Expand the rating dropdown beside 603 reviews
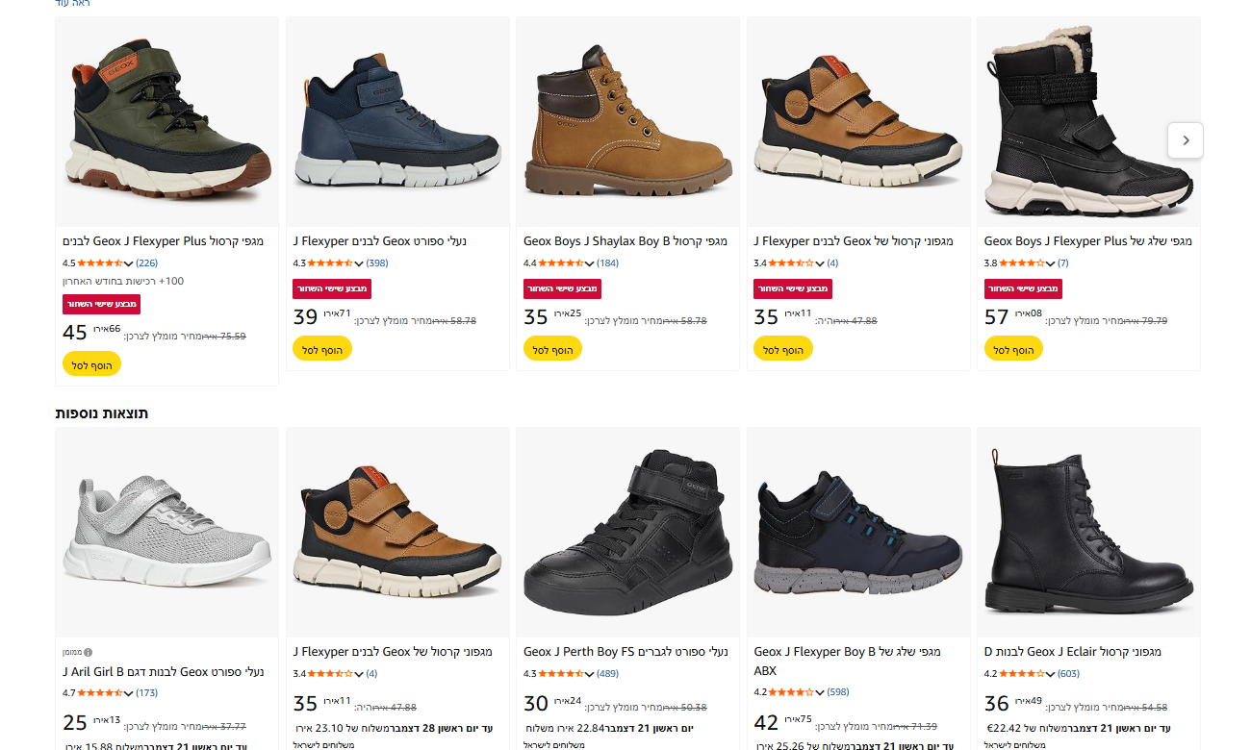This screenshot has height=750, width=1251. click(x=1050, y=674)
